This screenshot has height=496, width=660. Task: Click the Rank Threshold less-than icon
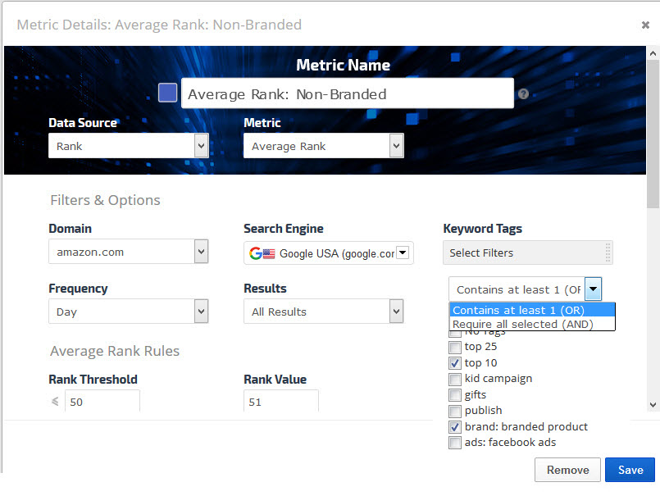pos(55,402)
